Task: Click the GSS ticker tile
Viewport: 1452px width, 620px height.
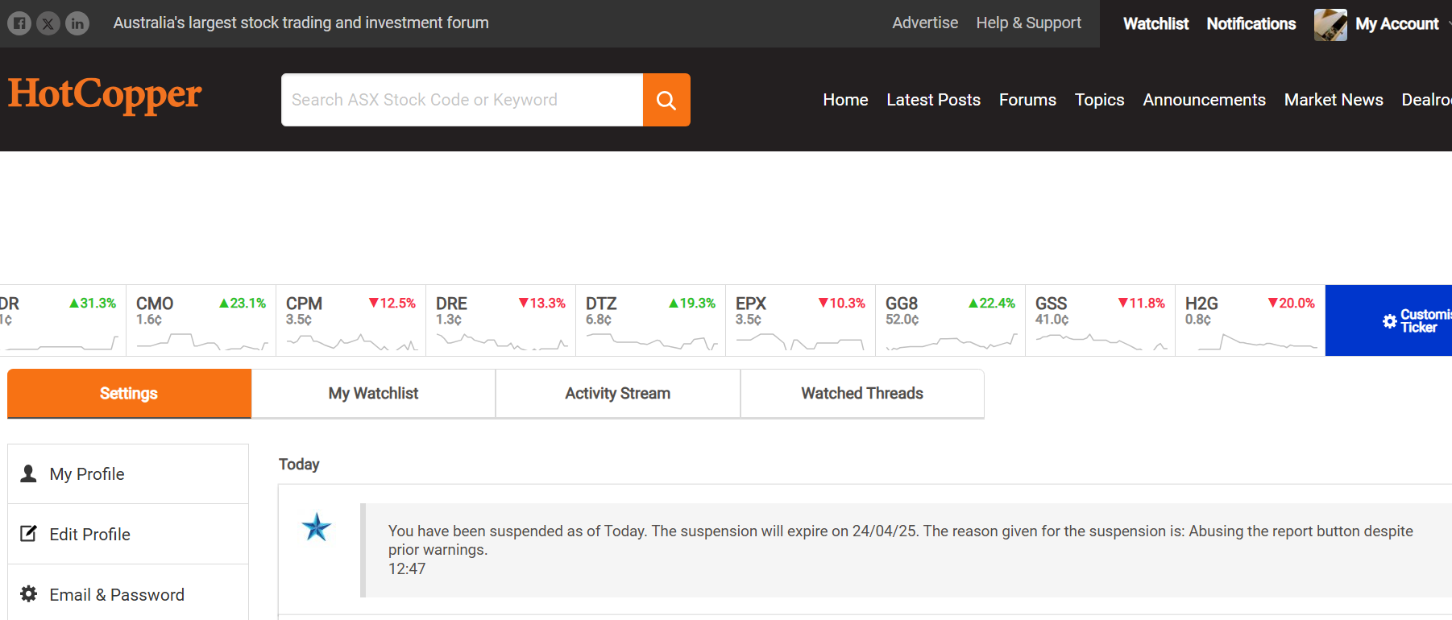Action: click(1100, 320)
